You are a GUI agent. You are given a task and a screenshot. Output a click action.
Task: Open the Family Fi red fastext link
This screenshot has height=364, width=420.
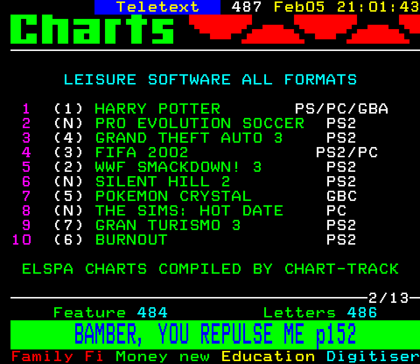[x=57, y=356]
